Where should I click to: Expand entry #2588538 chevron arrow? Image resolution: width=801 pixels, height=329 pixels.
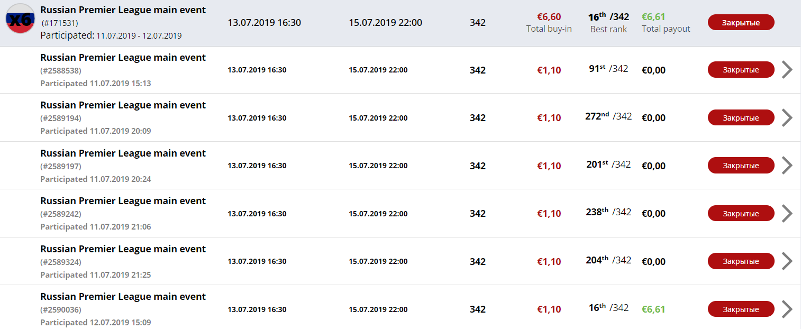pos(787,70)
